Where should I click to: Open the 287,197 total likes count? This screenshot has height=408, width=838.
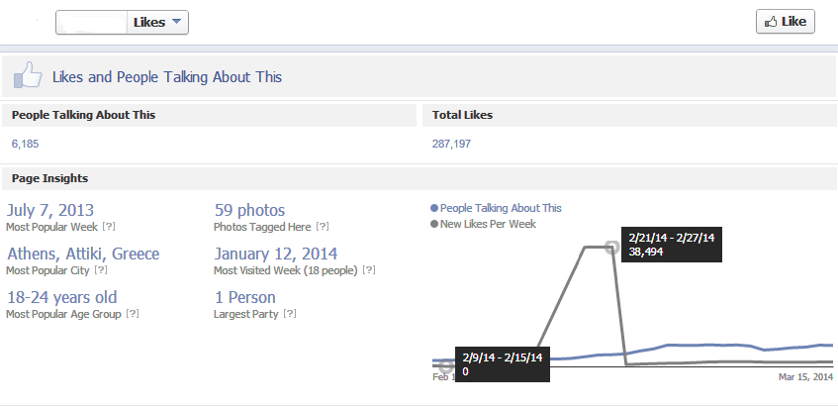451,144
